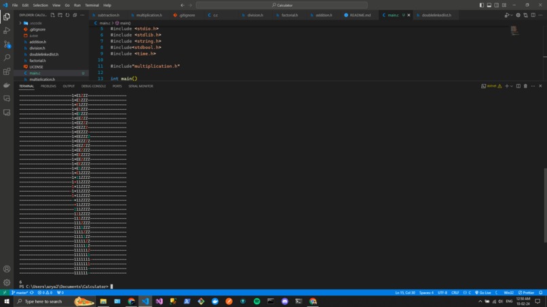The image size is (547, 307).
Task: Open the Docker view in activity bar
Action: 7,85
